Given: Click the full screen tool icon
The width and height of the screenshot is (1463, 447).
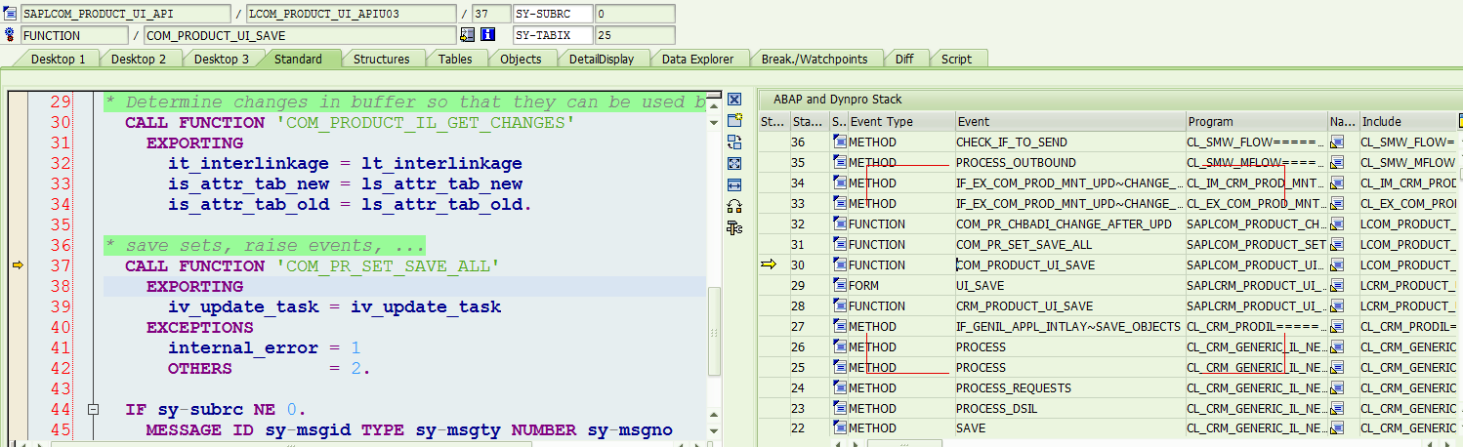Looking at the screenshot, I should [x=734, y=163].
